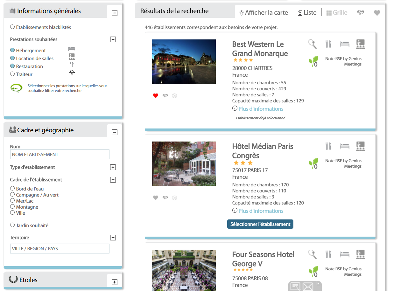393x291 pixels.
Task: Minimize the chat widget with its small button
Action: (x=318, y=283)
